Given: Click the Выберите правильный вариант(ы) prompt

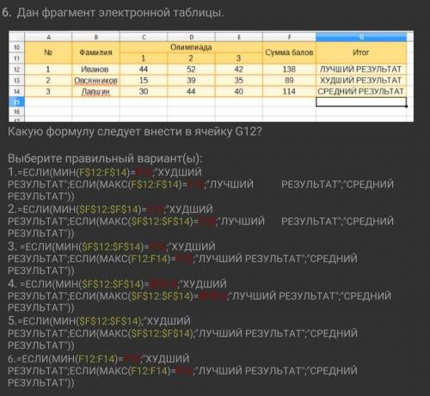Looking at the screenshot, I should 105,158.
